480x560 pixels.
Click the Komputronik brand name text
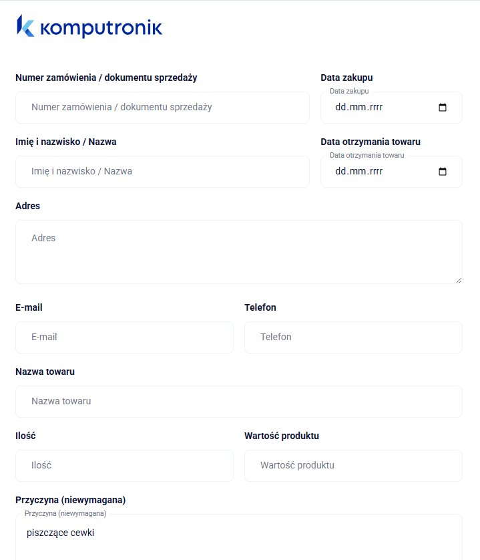(x=101, y=28)
